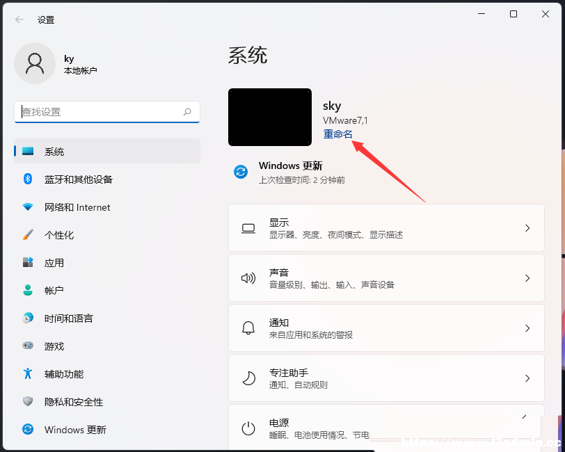Click the back arrow in Settings header
Image resolution: width=565 pixels, height=452 pixels.
pos(19,19)
